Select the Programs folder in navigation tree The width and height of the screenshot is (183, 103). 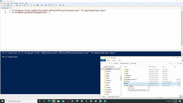coord(109,80)
